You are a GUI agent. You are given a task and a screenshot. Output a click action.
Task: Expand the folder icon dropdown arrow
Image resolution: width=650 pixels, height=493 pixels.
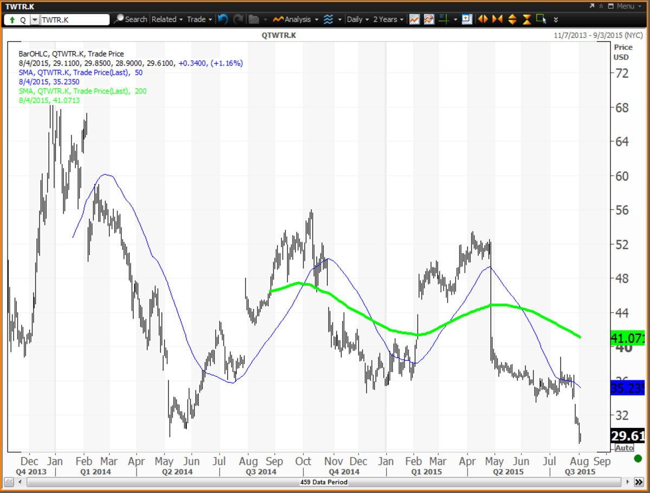point(264,20)
